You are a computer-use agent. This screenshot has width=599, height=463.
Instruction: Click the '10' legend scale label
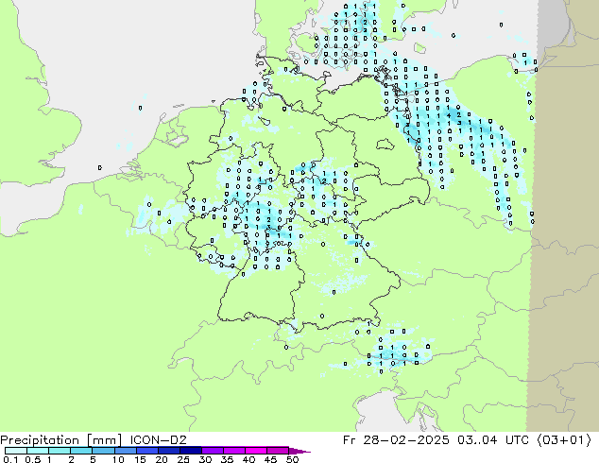pos(118,459)
